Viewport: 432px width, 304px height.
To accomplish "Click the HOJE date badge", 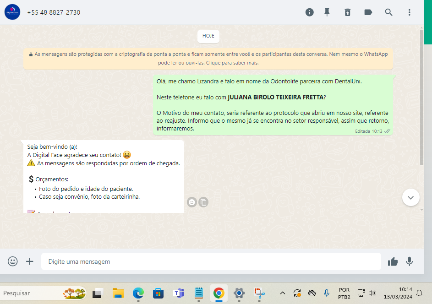I will point(208,36).
